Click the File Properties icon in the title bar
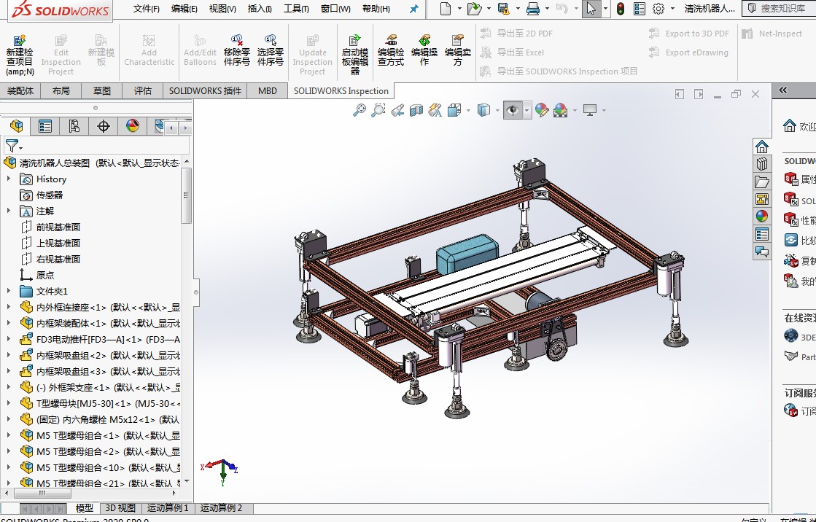 point(640,9)
